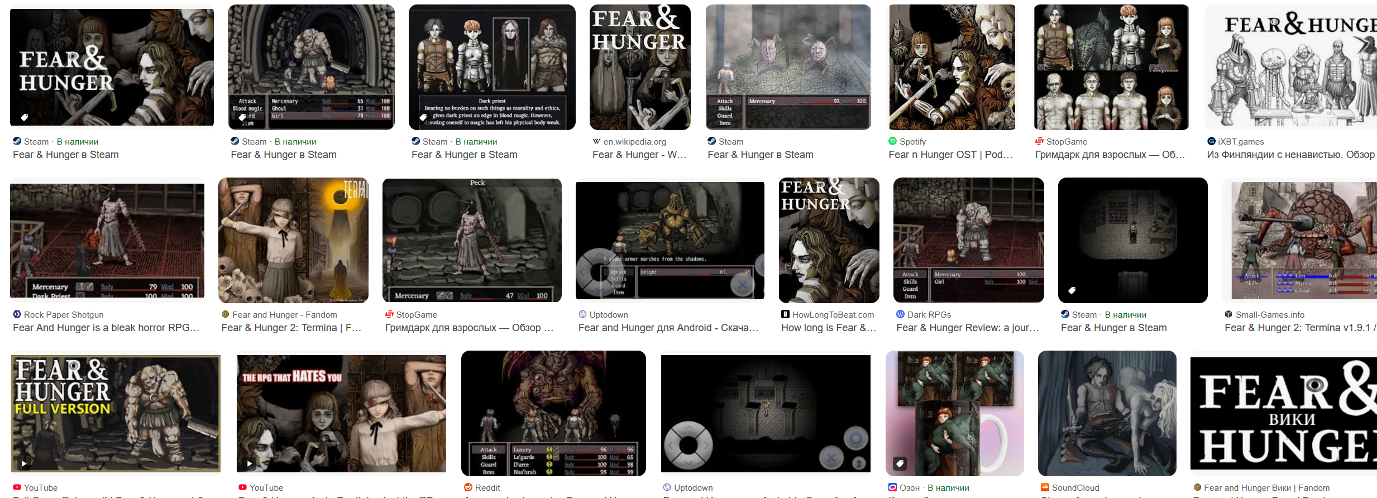The width and height of the screenshot is (1377, 498).
Task: Open 'Fear And Hunger is a bleak horror RPG...' title
Action: 106,328
